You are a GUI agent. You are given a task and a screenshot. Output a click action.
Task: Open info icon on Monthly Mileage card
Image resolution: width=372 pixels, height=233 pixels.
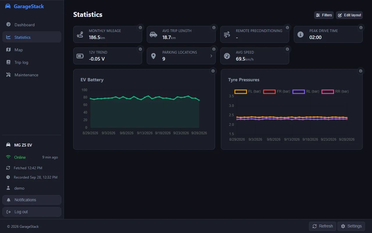pos(140,28)
